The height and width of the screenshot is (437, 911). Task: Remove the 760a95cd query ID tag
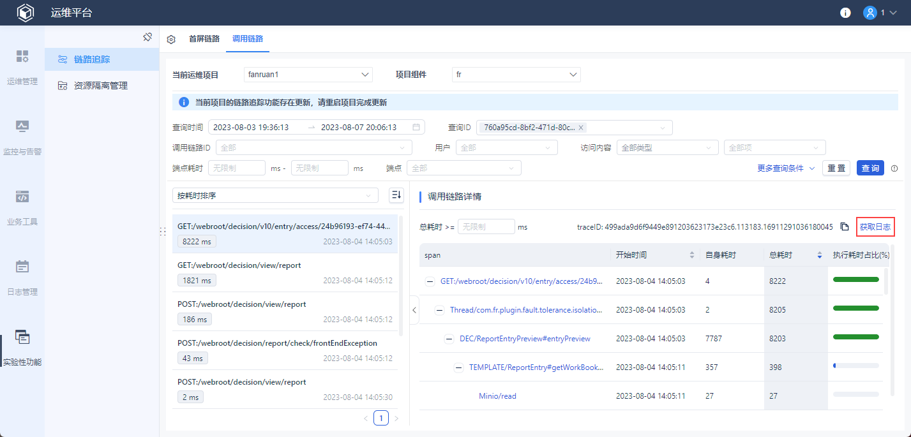coord(581,128)
